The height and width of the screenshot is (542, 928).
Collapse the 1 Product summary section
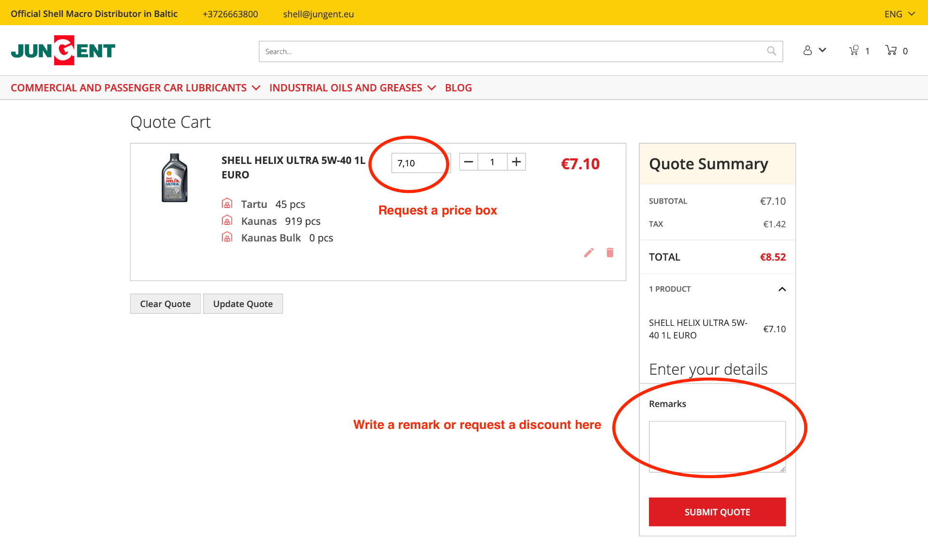click(782, 289)
